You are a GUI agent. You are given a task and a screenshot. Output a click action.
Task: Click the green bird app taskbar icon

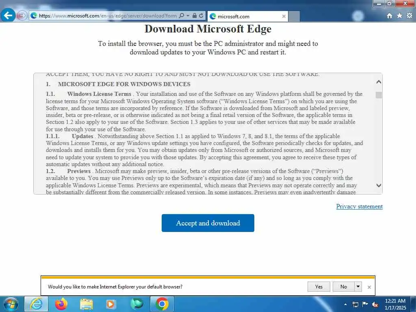coord(136,304)
